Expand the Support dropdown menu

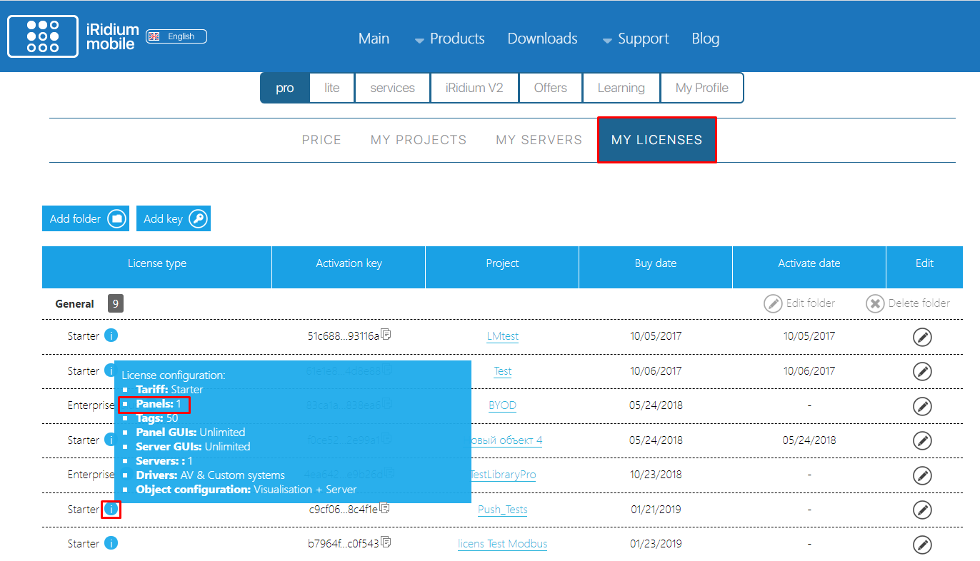coord(636,39)
